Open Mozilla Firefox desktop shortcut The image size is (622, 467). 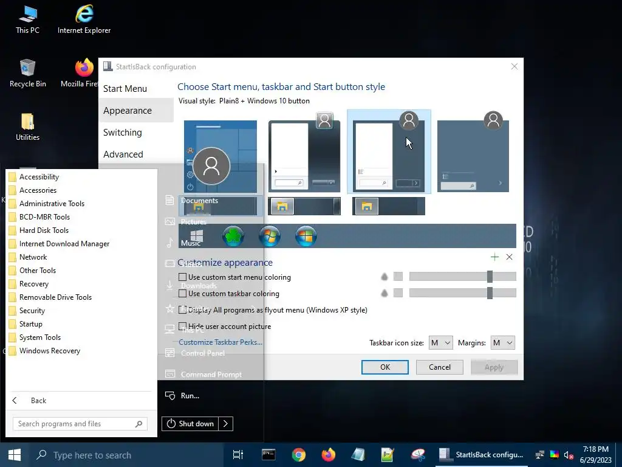81,73
